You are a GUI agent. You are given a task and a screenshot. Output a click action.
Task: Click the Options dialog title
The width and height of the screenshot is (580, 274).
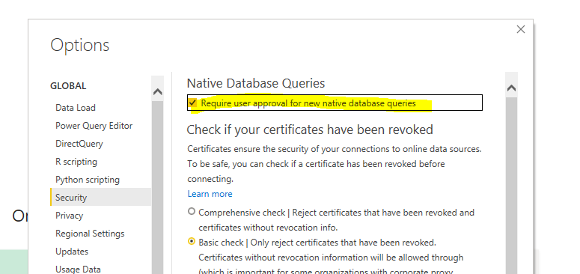(x=79, y=45)
